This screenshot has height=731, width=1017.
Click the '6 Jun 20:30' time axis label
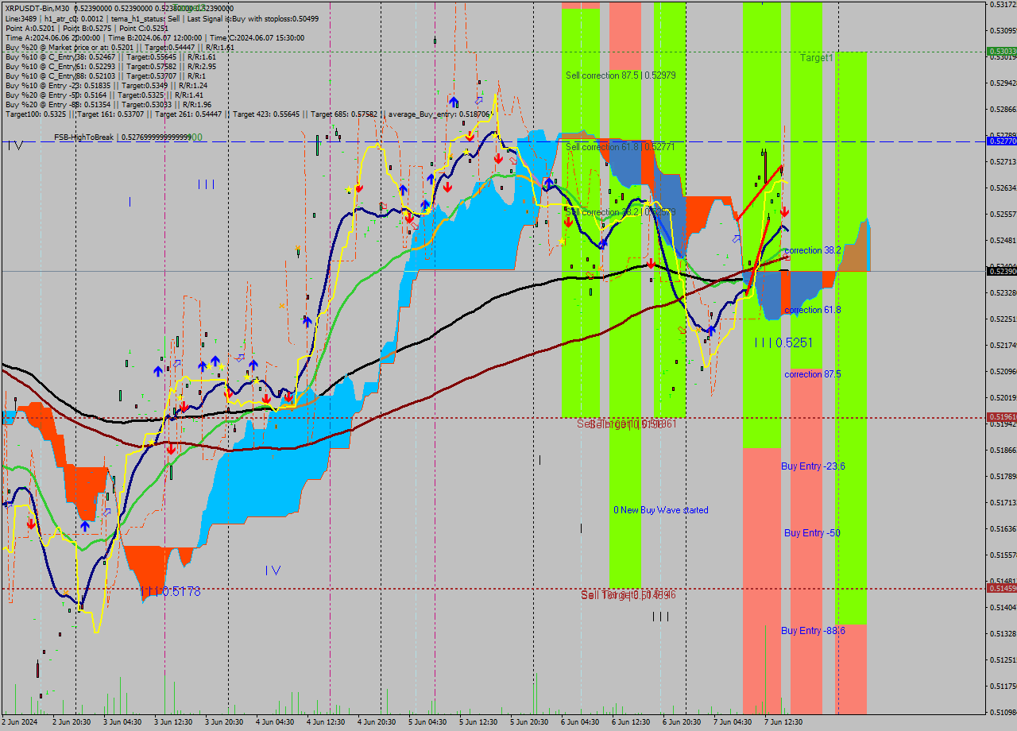click(x=682, y=722)
